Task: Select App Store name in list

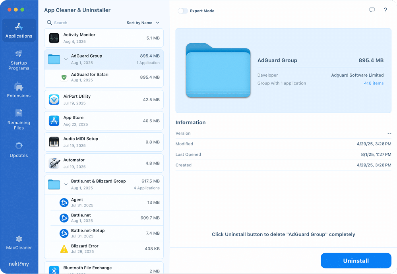Action: point(74,118)
